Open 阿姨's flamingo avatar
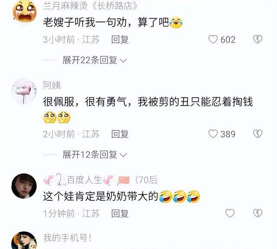 (24, 91)
